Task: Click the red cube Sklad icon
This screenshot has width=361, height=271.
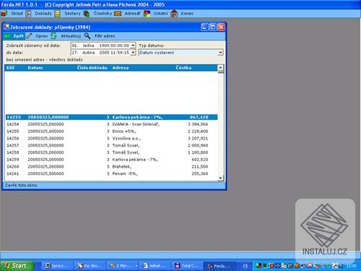Action: point(4,14)
